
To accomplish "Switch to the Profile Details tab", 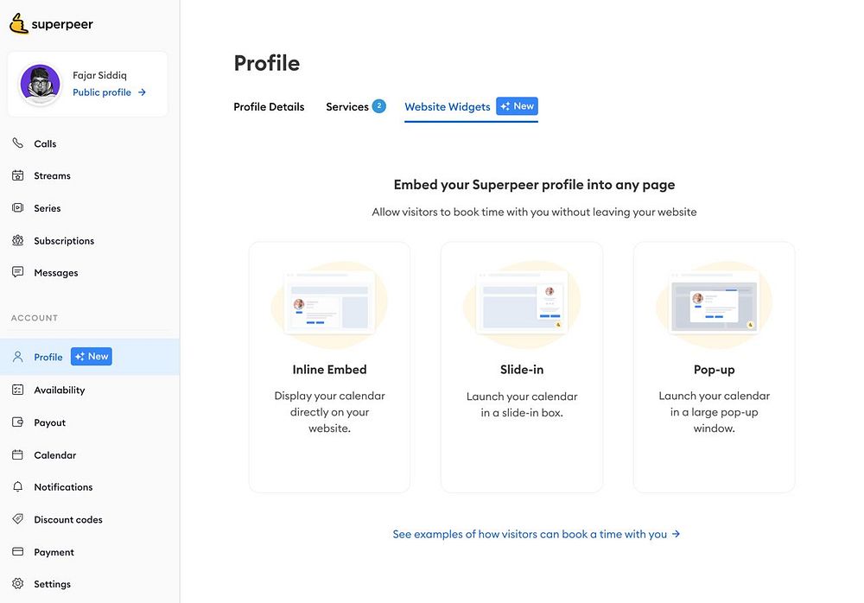I will tap(269, 107).
